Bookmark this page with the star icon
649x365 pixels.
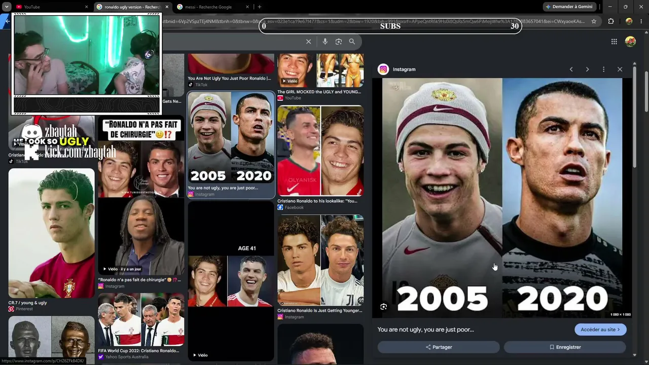coord(594,21)
